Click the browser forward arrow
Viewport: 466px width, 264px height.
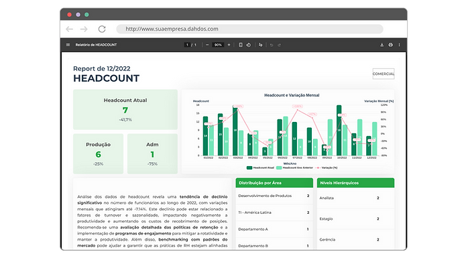(x=84, y=29)
